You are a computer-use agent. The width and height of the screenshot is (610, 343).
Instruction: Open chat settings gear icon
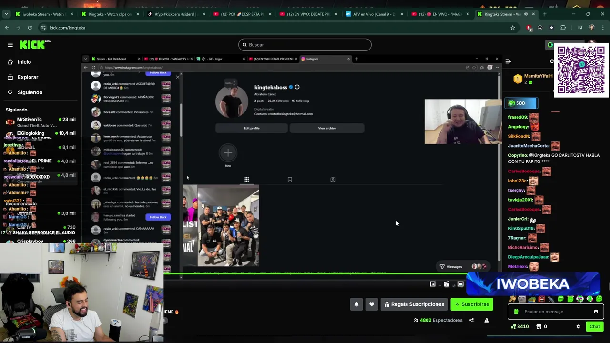(578, 326)
